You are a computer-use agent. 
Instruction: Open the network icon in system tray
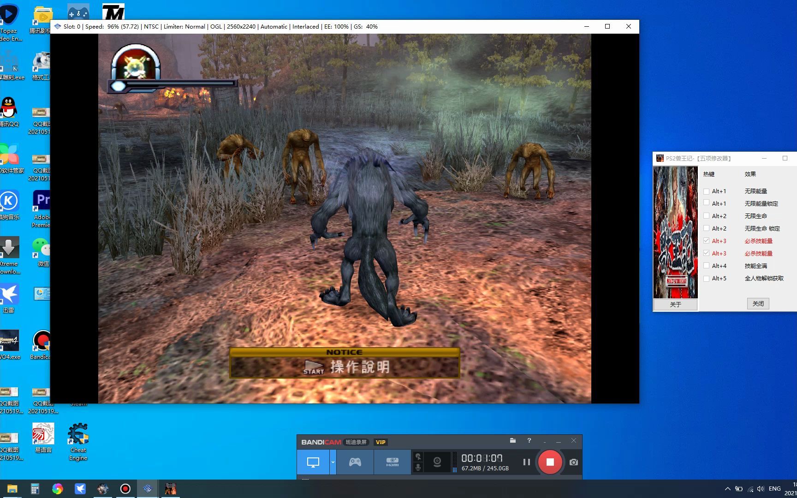point(750,489)
